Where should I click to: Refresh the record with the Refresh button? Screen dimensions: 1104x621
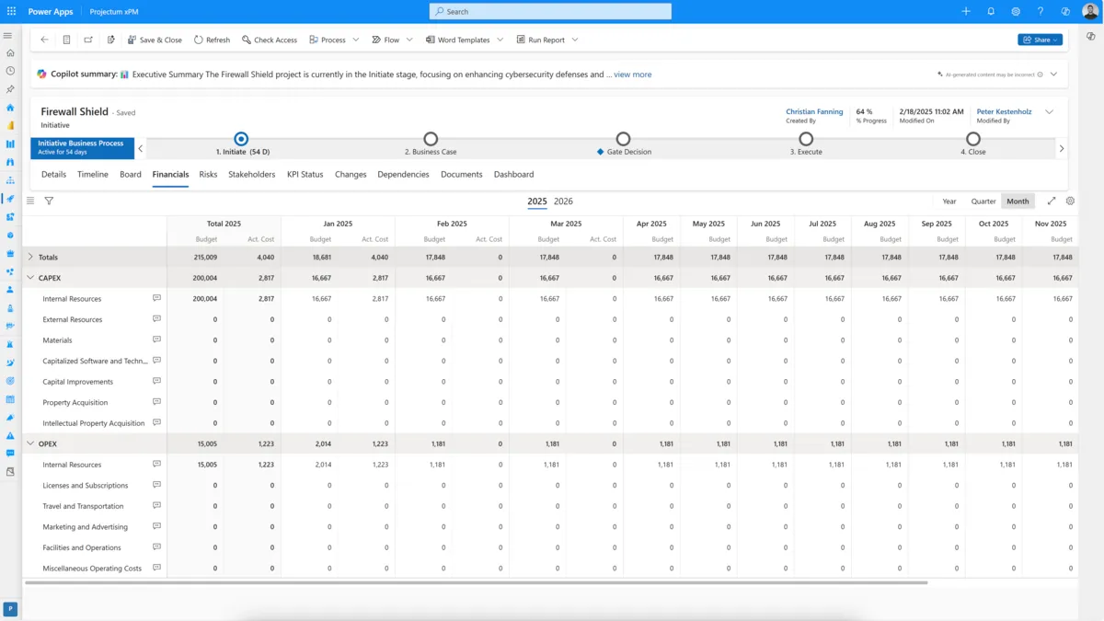(x=212, y=40)
